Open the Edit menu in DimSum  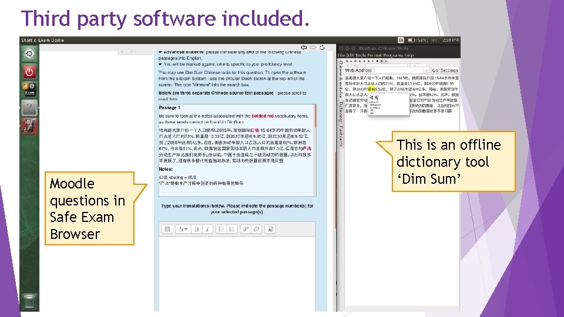tap(350, 55)
